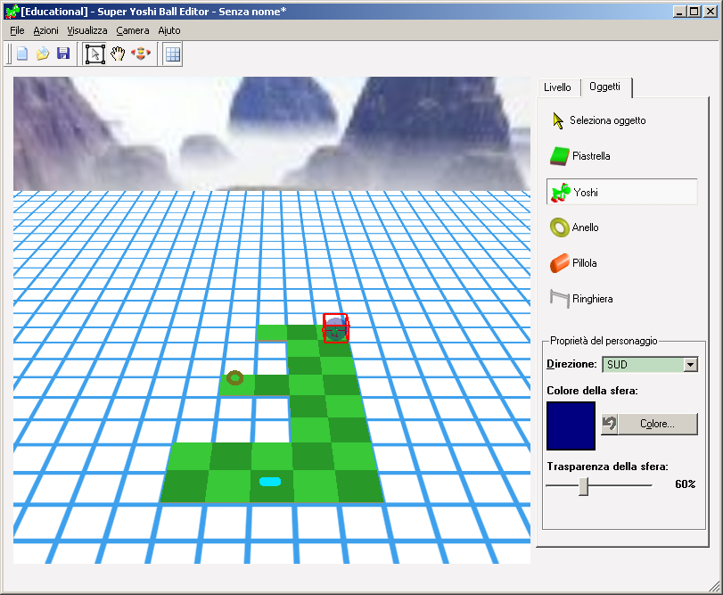The height and width of the screenshot is (595, 723).
Task: Expand the Direzione dropdown showing SUD
Action: point(690,364)
